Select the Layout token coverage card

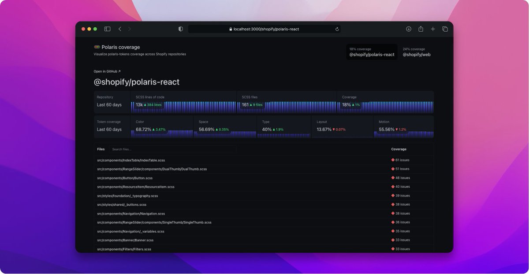342,127
